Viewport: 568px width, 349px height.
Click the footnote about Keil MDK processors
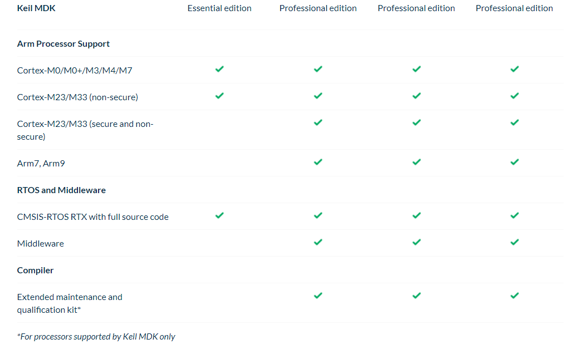coord(96,337)
